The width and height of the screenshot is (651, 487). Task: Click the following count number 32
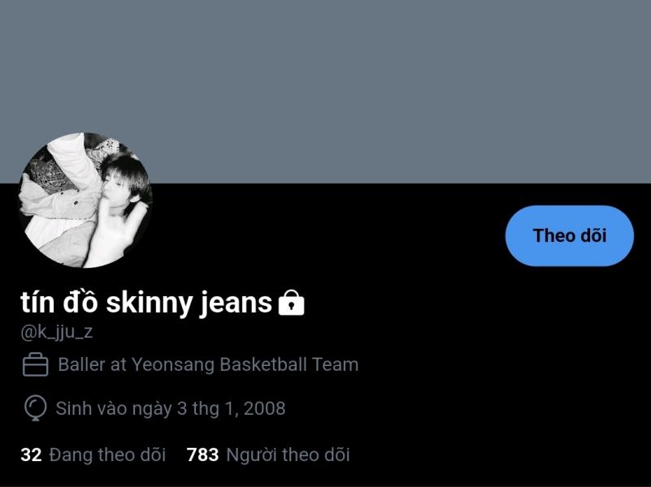[31, 455]
